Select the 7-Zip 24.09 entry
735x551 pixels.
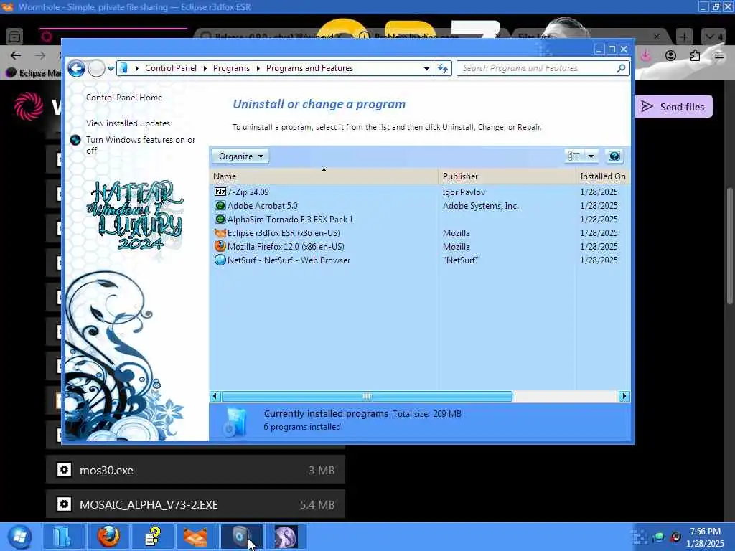248,192
